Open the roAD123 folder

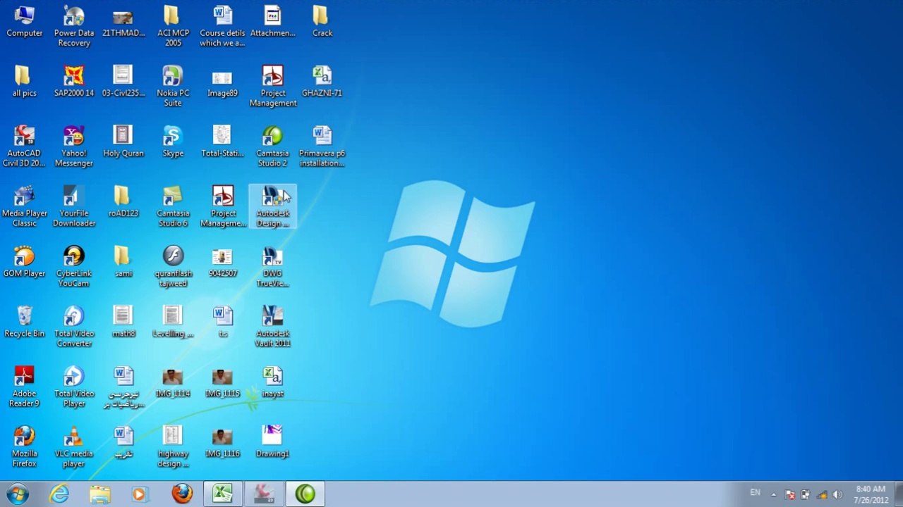123,201
